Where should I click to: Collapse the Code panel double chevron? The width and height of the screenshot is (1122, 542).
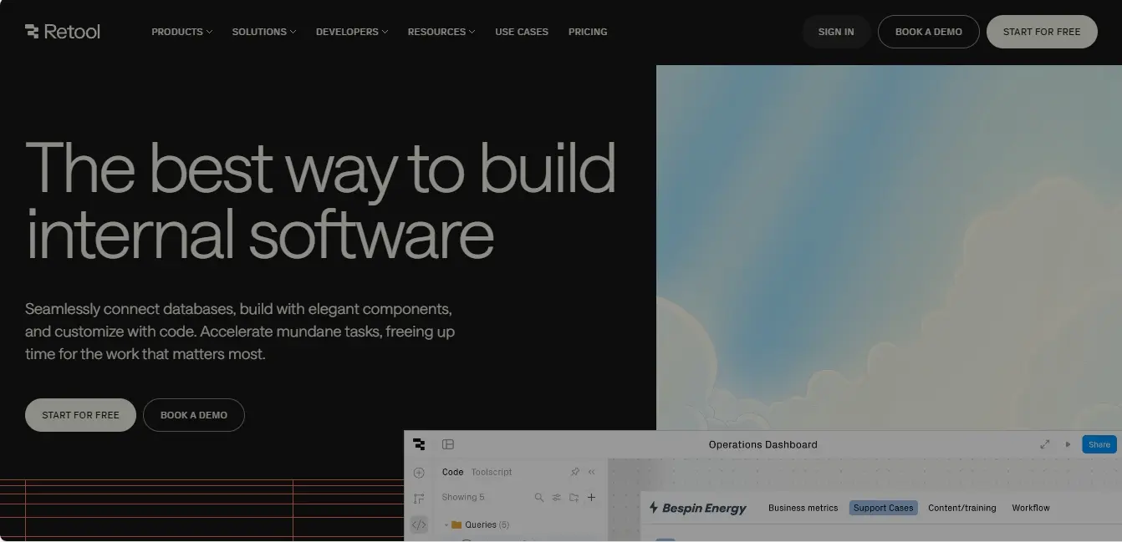[x=592, y=472]
